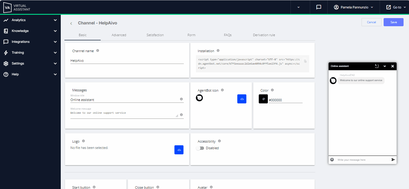Click the info icon beside Welcome message field
Screen dimensions: 409x189
tap(181, 115)
